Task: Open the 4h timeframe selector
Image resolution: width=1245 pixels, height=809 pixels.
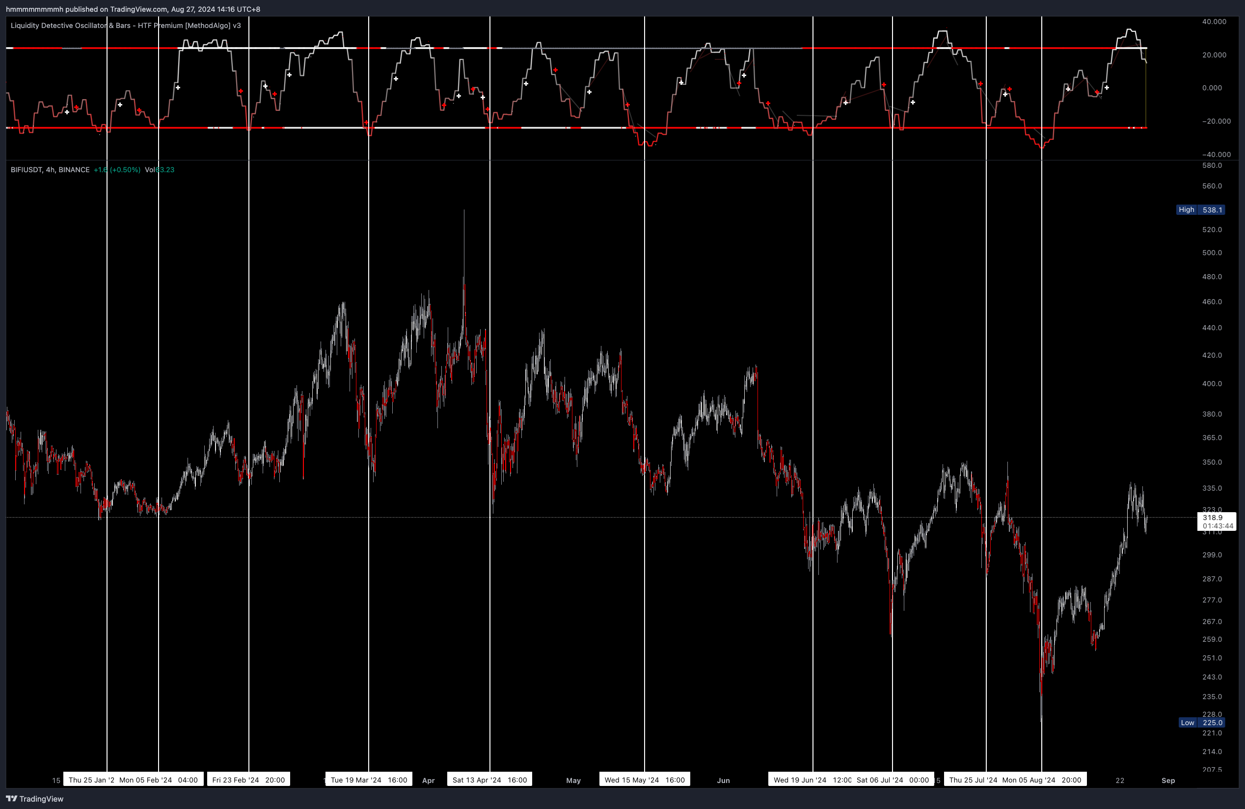Action: 49,169
